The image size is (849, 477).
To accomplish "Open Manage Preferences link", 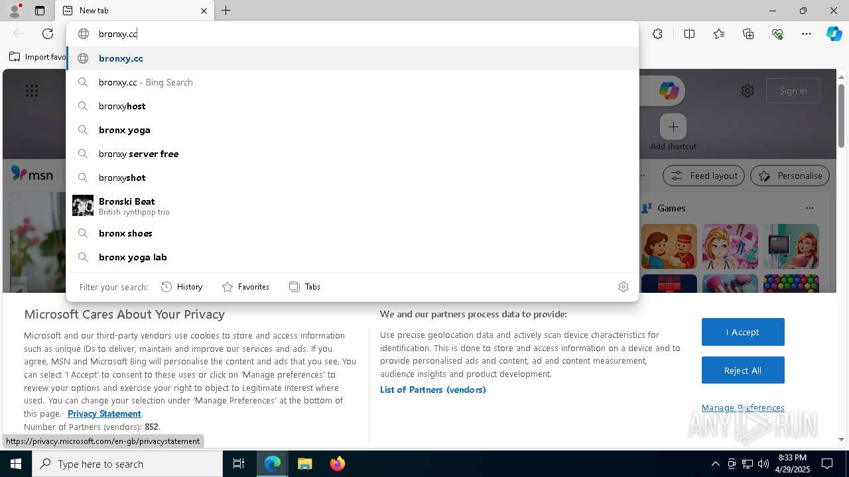I will (x=743, y=407).
